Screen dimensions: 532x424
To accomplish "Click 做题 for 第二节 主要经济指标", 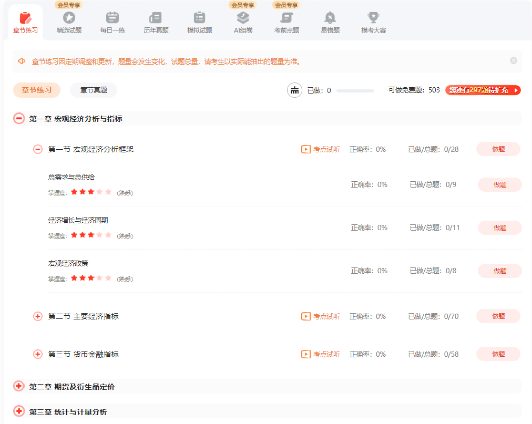I will [x=498, y=316].
